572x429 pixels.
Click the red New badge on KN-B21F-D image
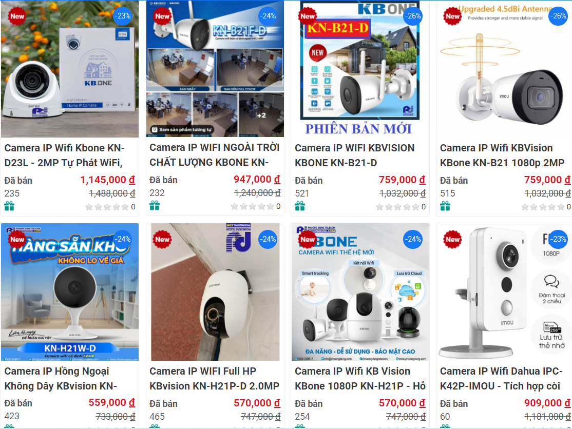162,16
